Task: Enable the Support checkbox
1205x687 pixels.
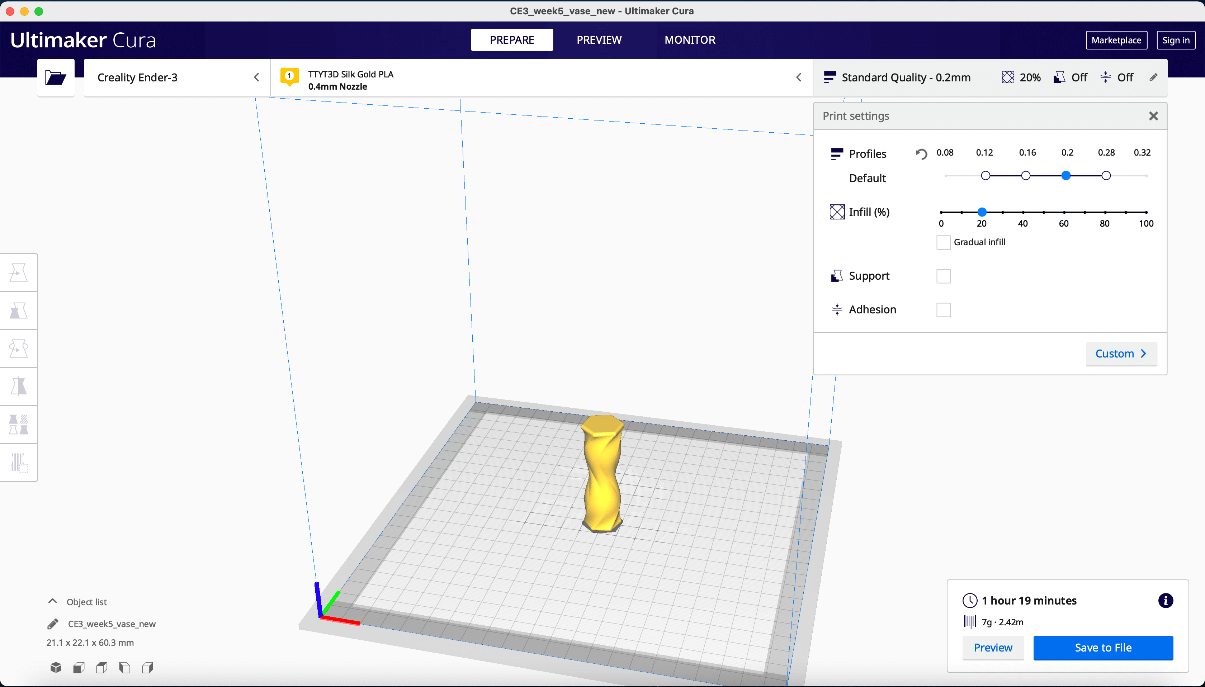Action: 943,276
